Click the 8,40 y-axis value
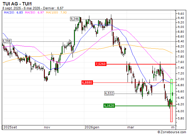Screen dimensions: 188x135 (x=181, y=41)
